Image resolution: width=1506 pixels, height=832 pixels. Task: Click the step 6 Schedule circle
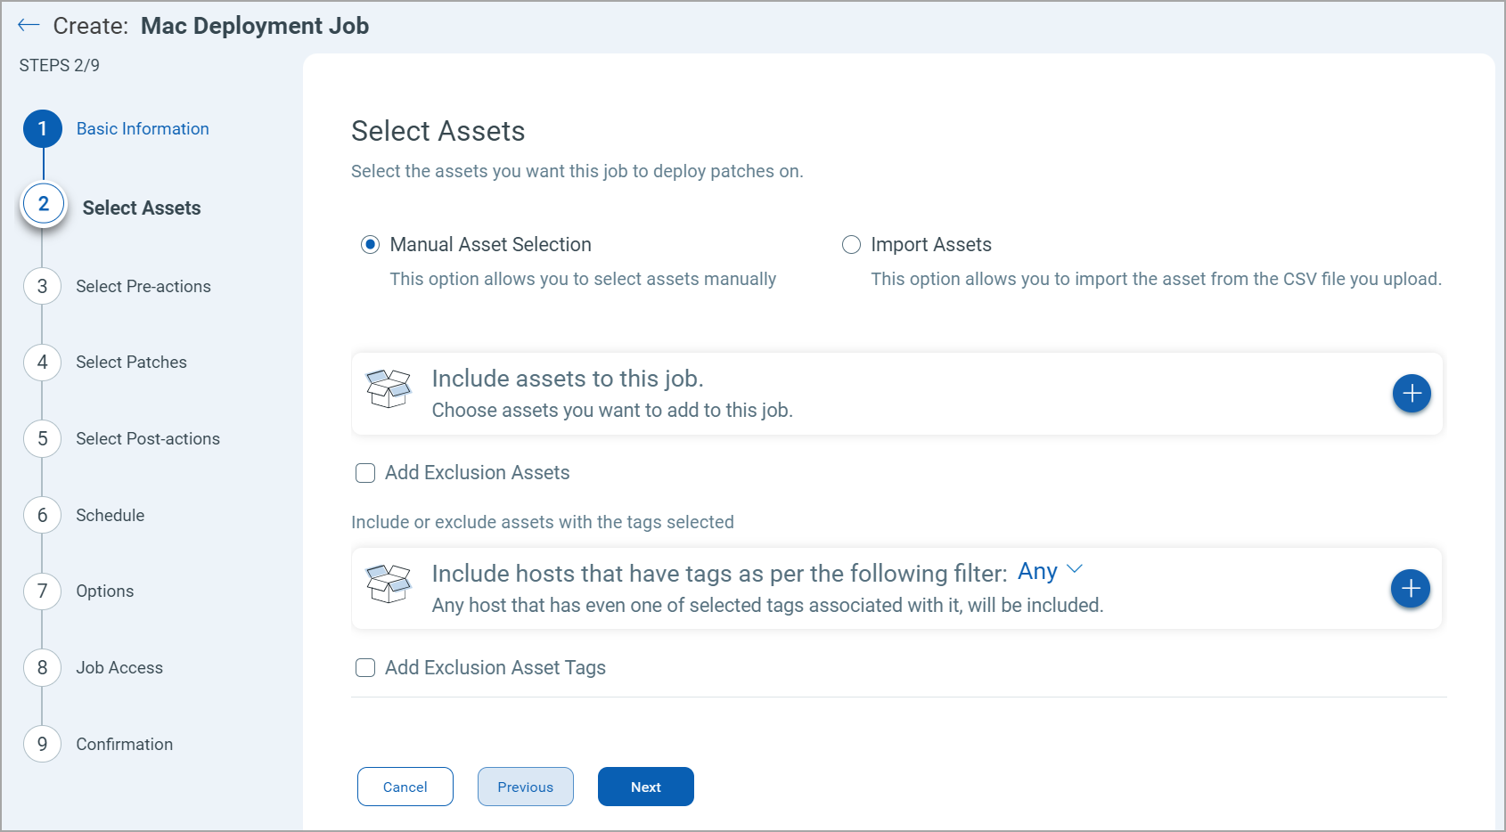click(42, 515)
